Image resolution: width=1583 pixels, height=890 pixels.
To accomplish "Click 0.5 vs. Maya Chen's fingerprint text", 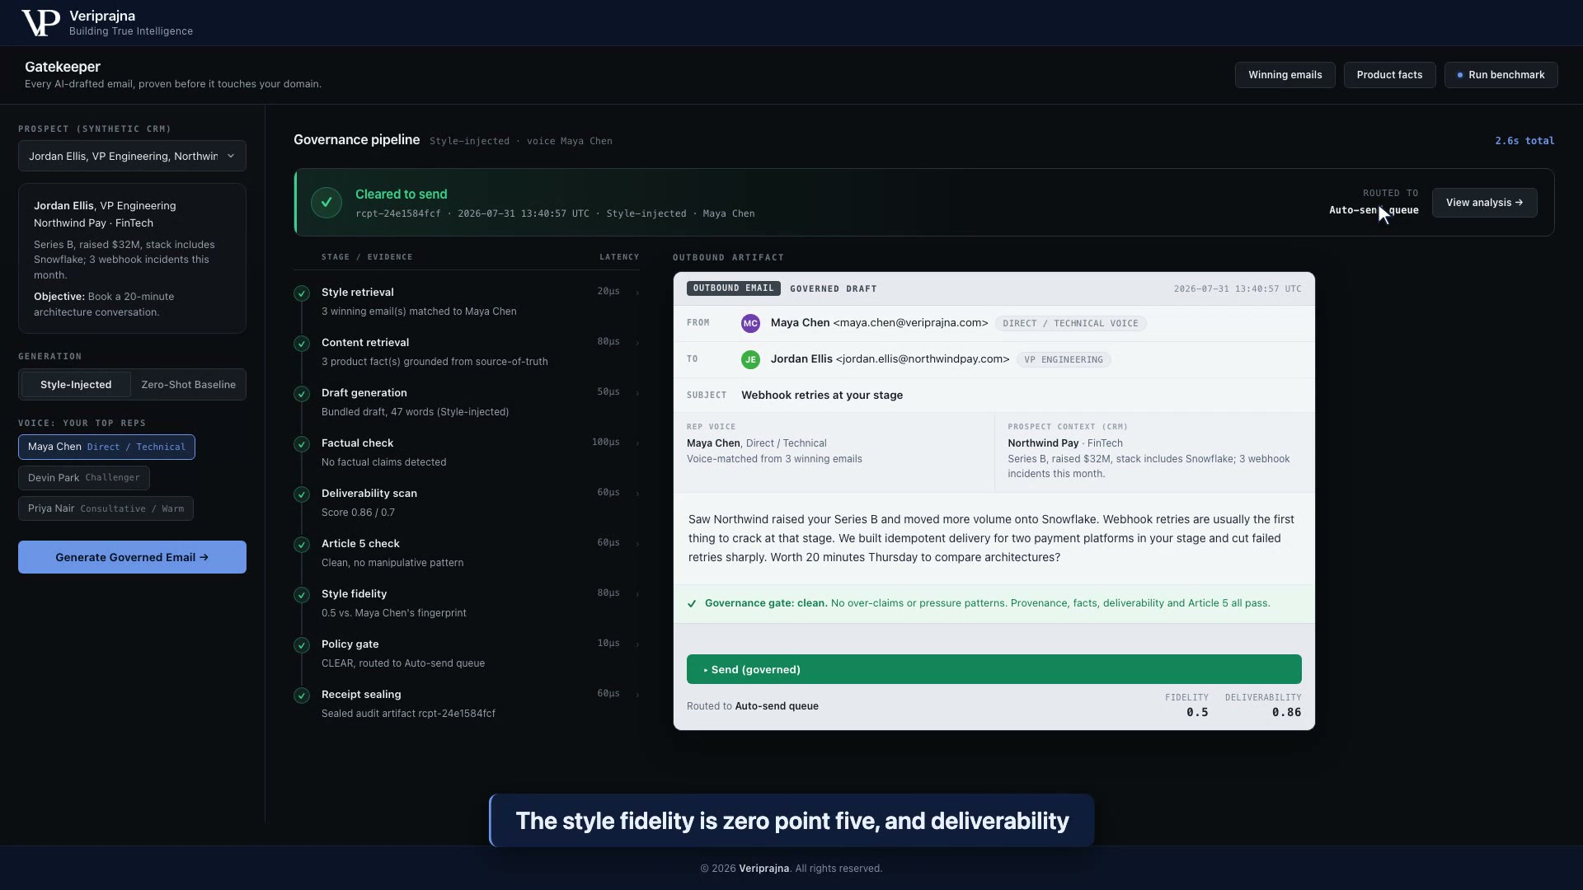I will coord(394,613).
